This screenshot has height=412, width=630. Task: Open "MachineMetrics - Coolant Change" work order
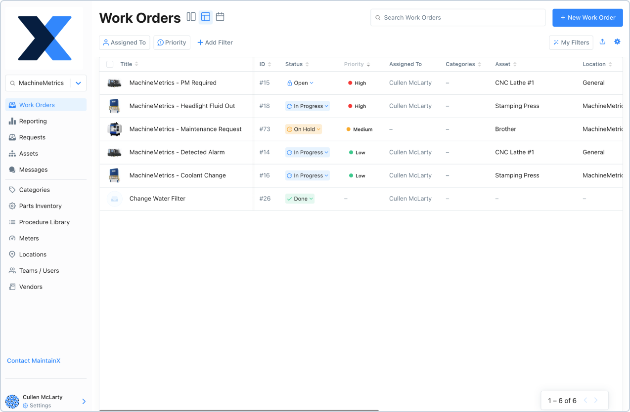[x=178, y=175]
